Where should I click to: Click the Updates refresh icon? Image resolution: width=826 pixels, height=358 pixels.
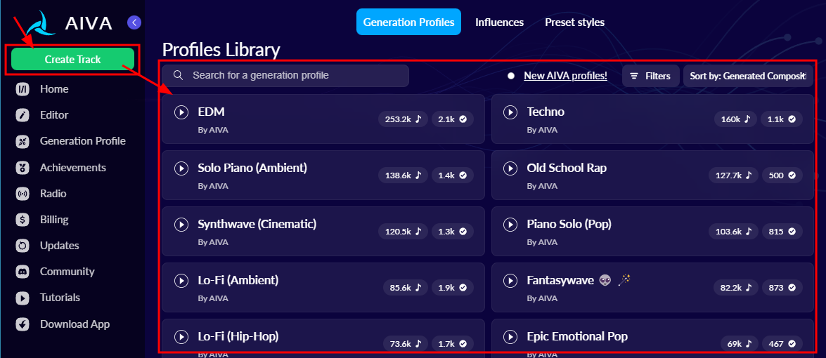click(x=22, y=246)
